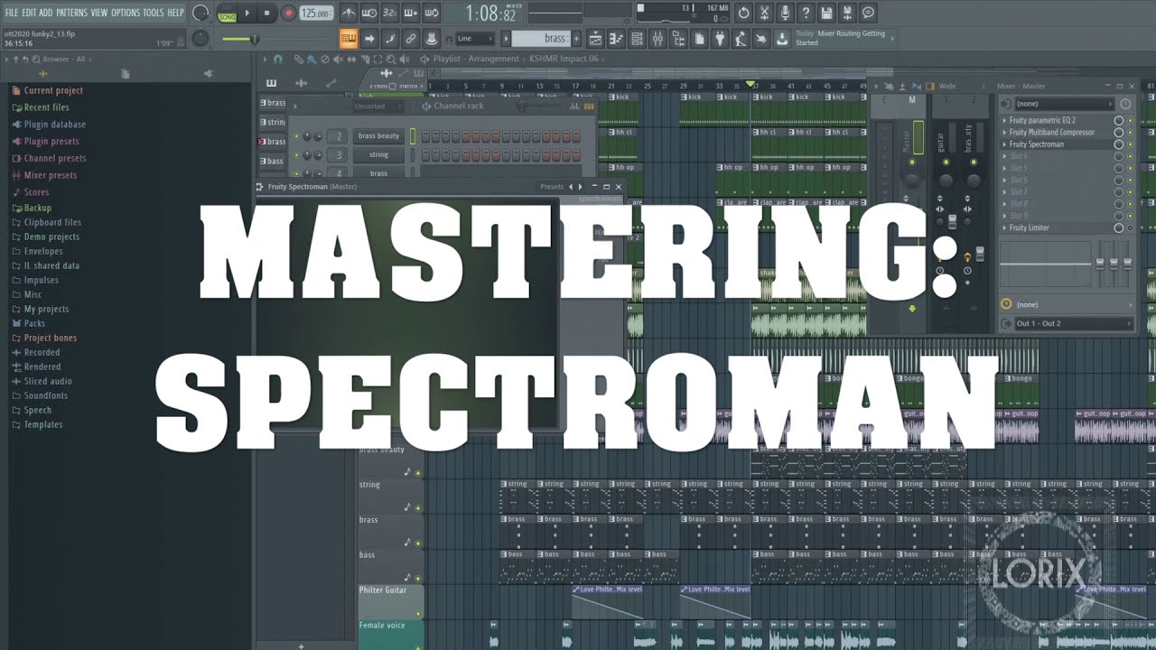Click the undo history icon

[742, 13]
